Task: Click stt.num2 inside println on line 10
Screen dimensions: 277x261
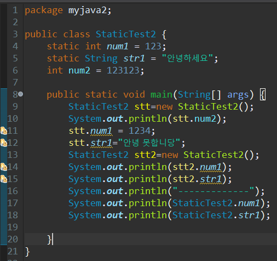Action: [x=194, y=119]
